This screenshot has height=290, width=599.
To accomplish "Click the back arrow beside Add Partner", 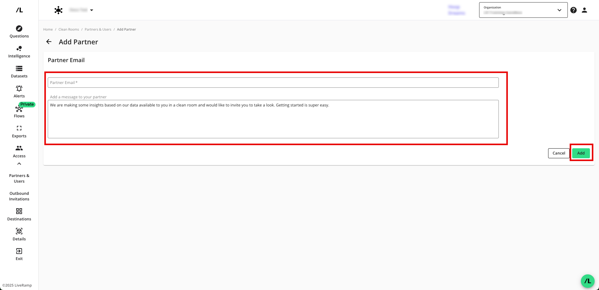I will [x=49, y=42].
